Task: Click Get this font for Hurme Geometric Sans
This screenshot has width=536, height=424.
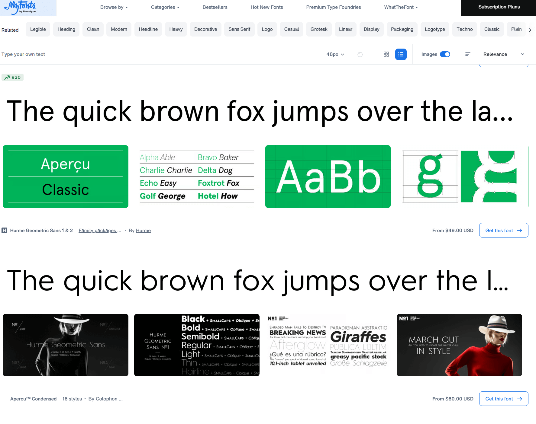Action: pyautogui.click(x=503, y=231)
